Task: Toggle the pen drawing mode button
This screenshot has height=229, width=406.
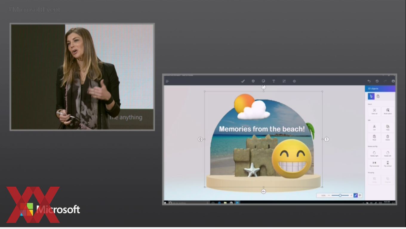Action: tap(356, 195)
